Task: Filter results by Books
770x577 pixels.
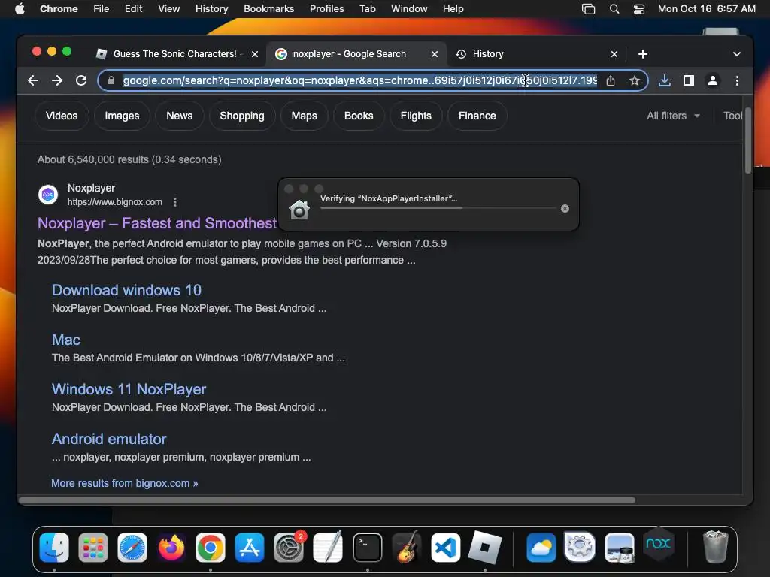Action: 359,116
